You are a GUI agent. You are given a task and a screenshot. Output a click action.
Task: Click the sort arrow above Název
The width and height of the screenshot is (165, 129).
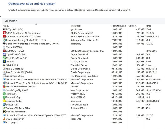36,24
